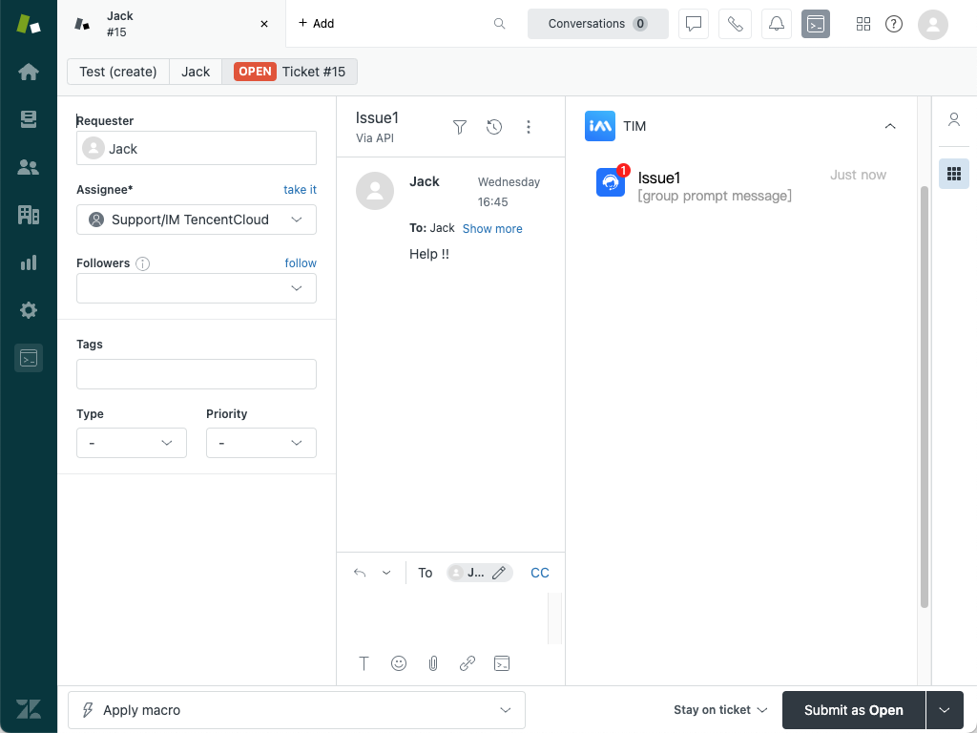Add a new ticket tab
Image resolution: width=977 pixels, height=733 pixels.
pyautogui.click(x=316, y=24)
